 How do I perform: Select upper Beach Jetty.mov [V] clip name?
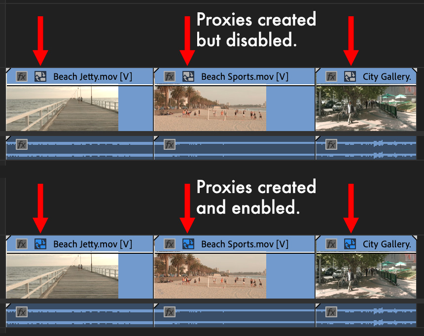tap(93, 77)
